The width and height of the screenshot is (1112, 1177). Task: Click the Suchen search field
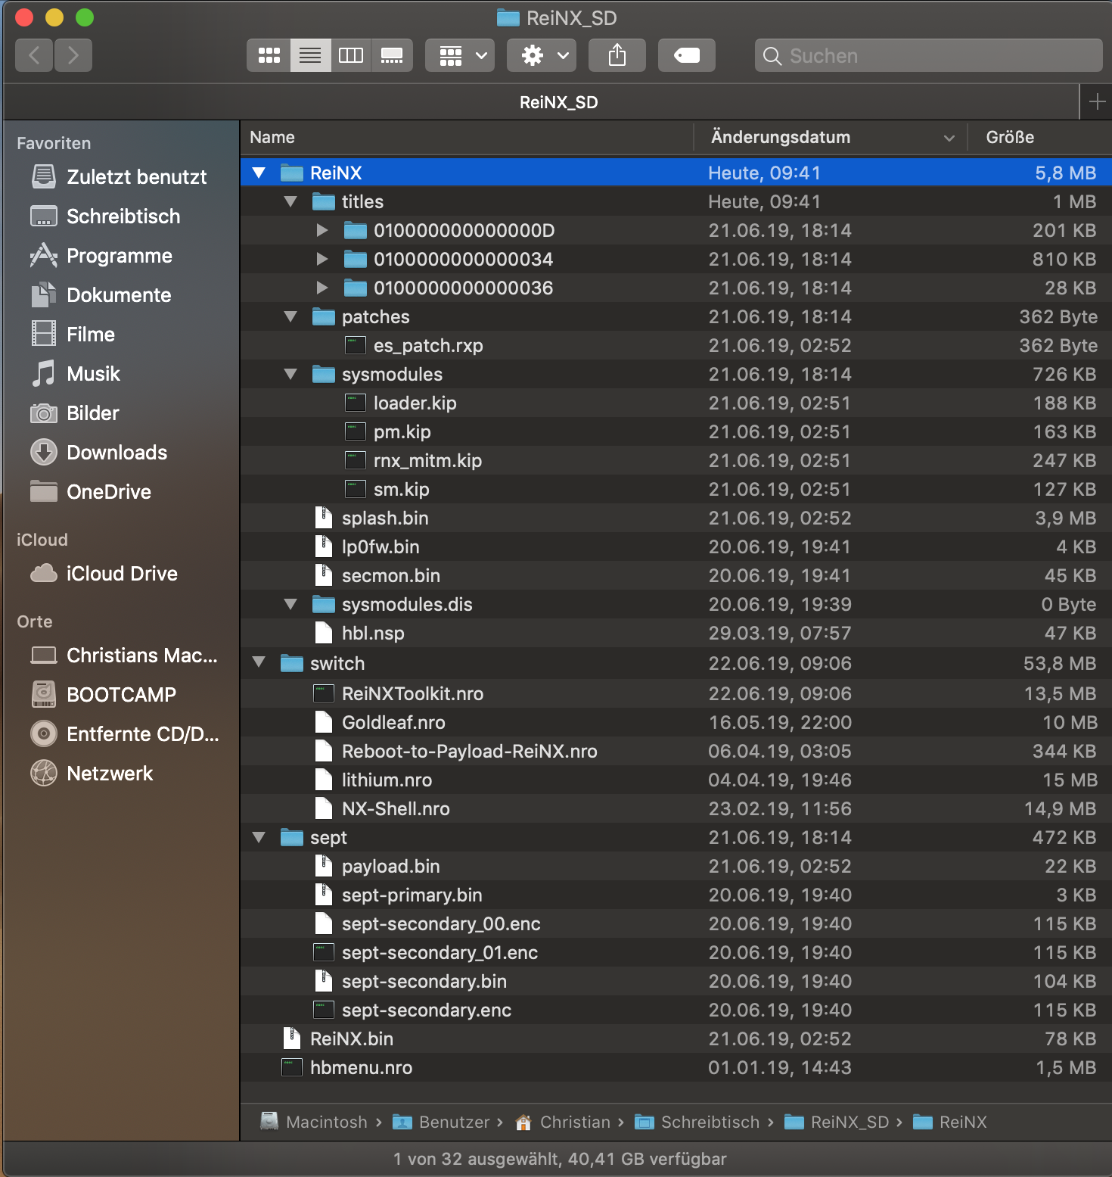(x=929, y=55)
